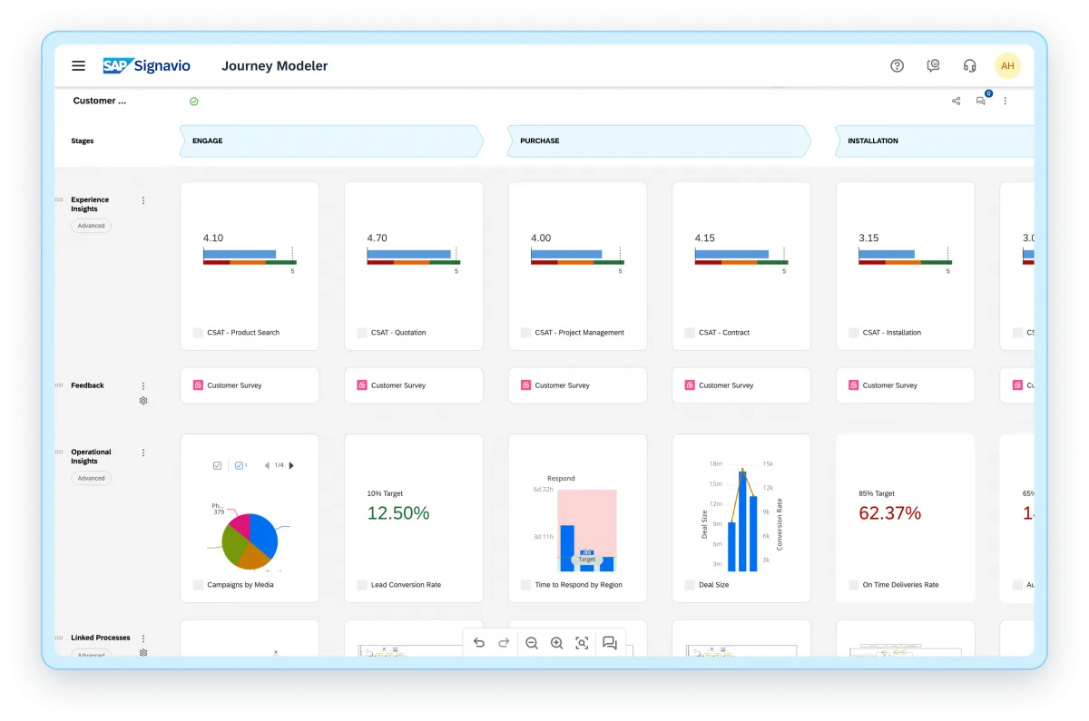
Task: Tick checkbox beside Campaigns by Media
Action: (199, 585)
